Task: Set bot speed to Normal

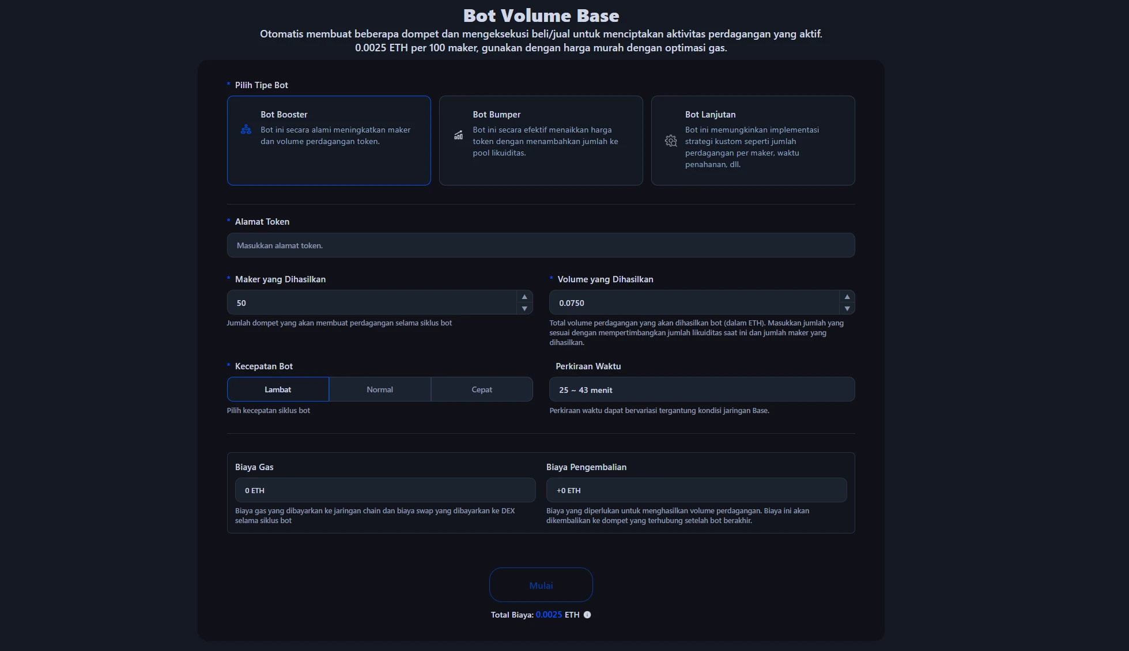Action: pos(380,389)
